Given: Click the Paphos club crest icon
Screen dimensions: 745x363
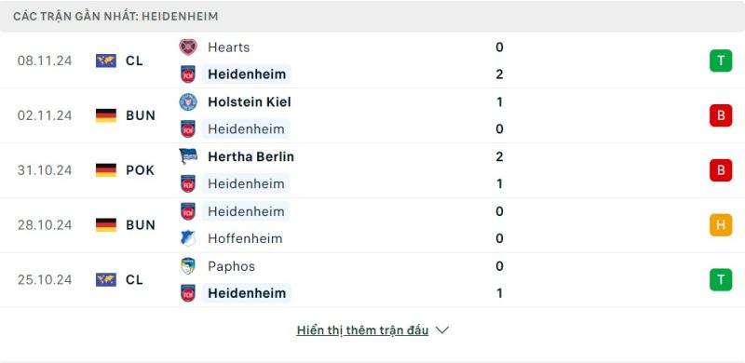Looking at the screenshot, I should coord(188,266).
